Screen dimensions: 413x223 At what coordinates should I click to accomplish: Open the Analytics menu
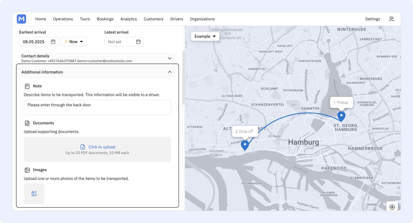(x=128, y=19)
